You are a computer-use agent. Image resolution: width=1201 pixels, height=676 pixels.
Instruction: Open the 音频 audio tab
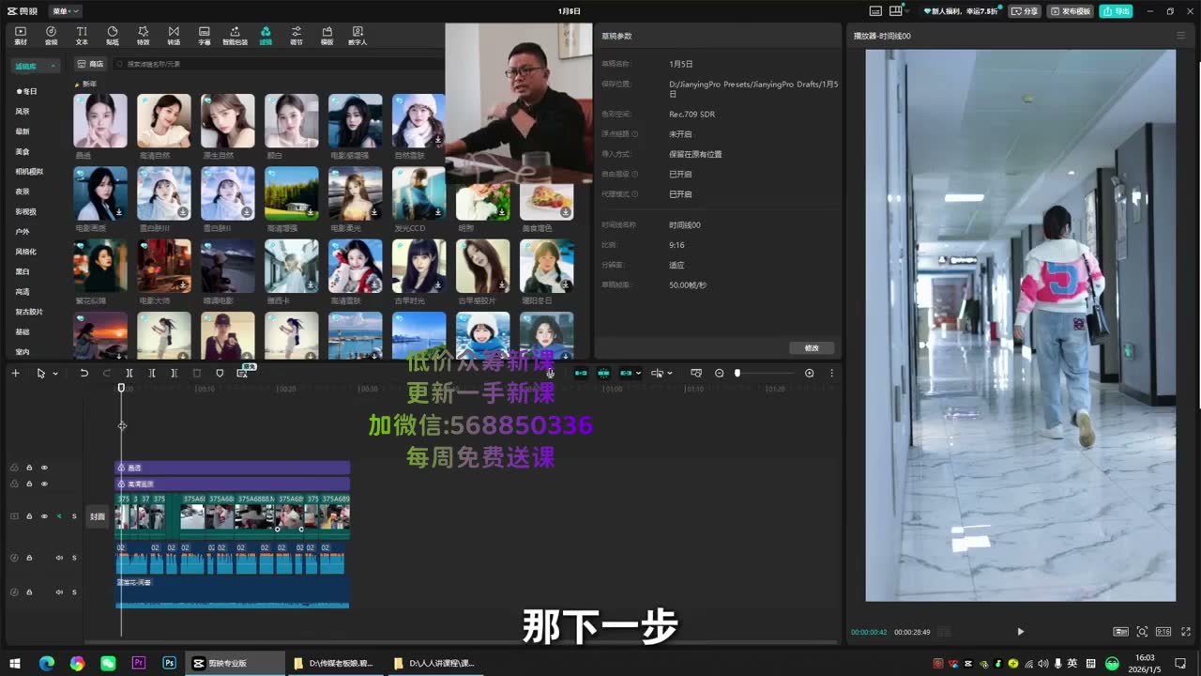pos(51,36)
